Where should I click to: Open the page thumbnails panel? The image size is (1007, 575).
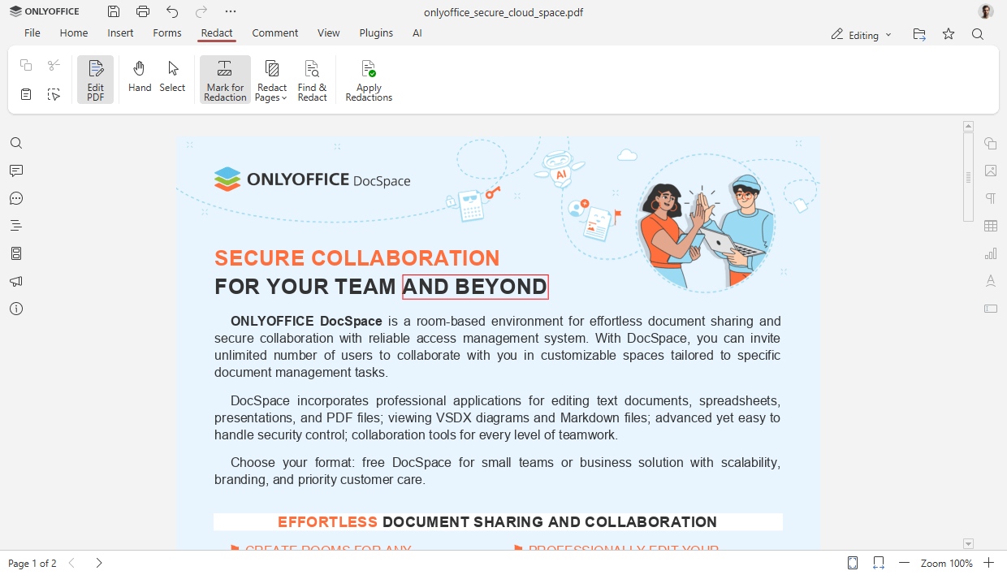pos(16,253)
